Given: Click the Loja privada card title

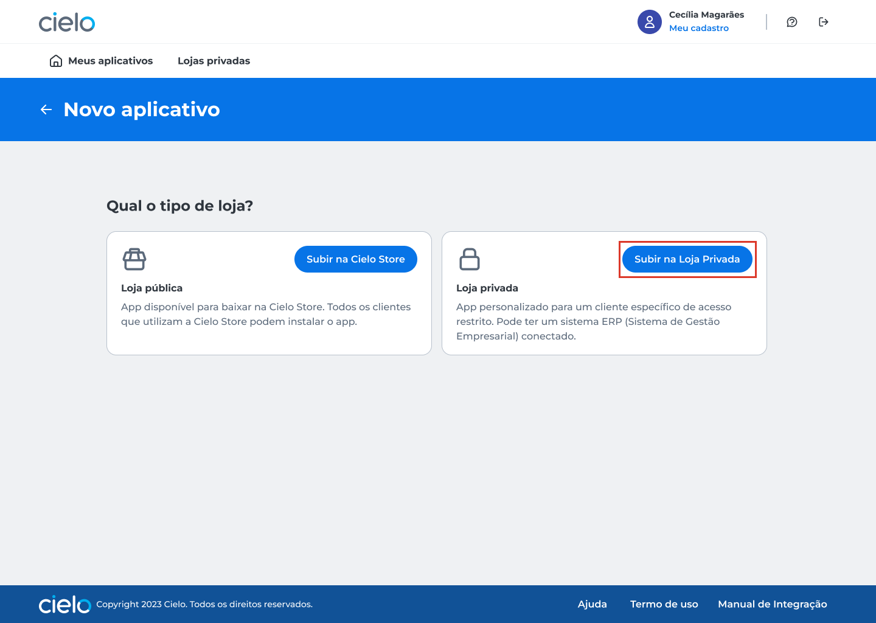Looking at the screenshot, I should 487,288.
